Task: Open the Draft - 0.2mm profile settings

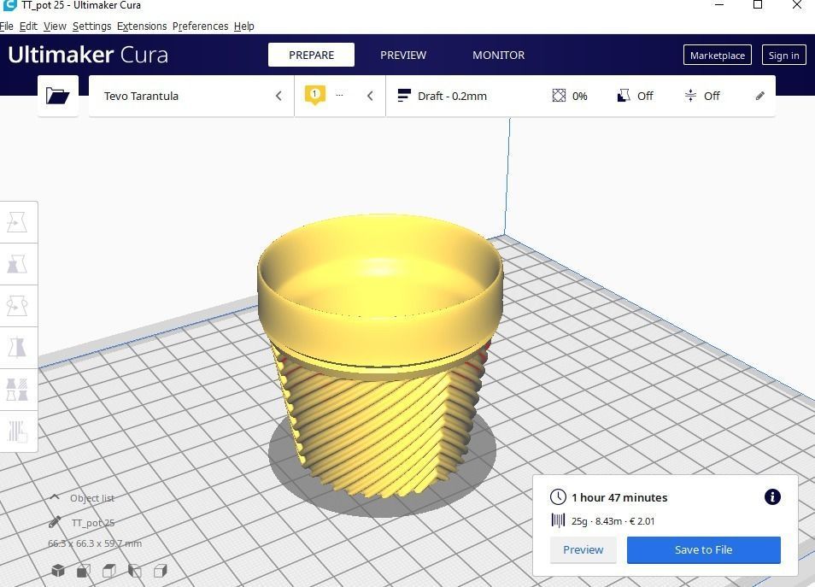Action: tap(452, 96)
